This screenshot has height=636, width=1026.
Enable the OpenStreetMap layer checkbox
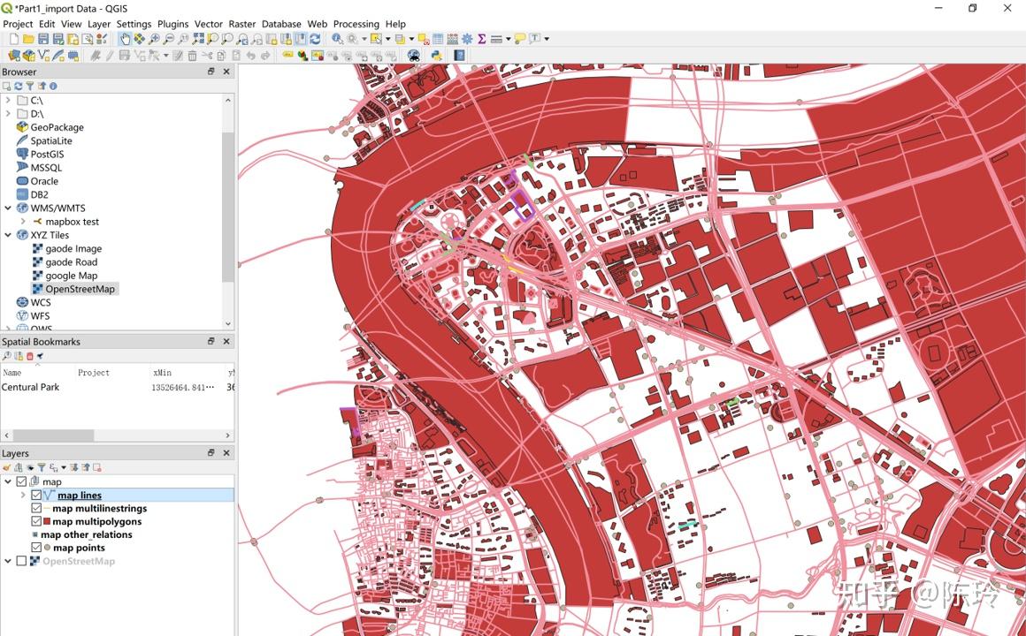[x=22, y=561]
